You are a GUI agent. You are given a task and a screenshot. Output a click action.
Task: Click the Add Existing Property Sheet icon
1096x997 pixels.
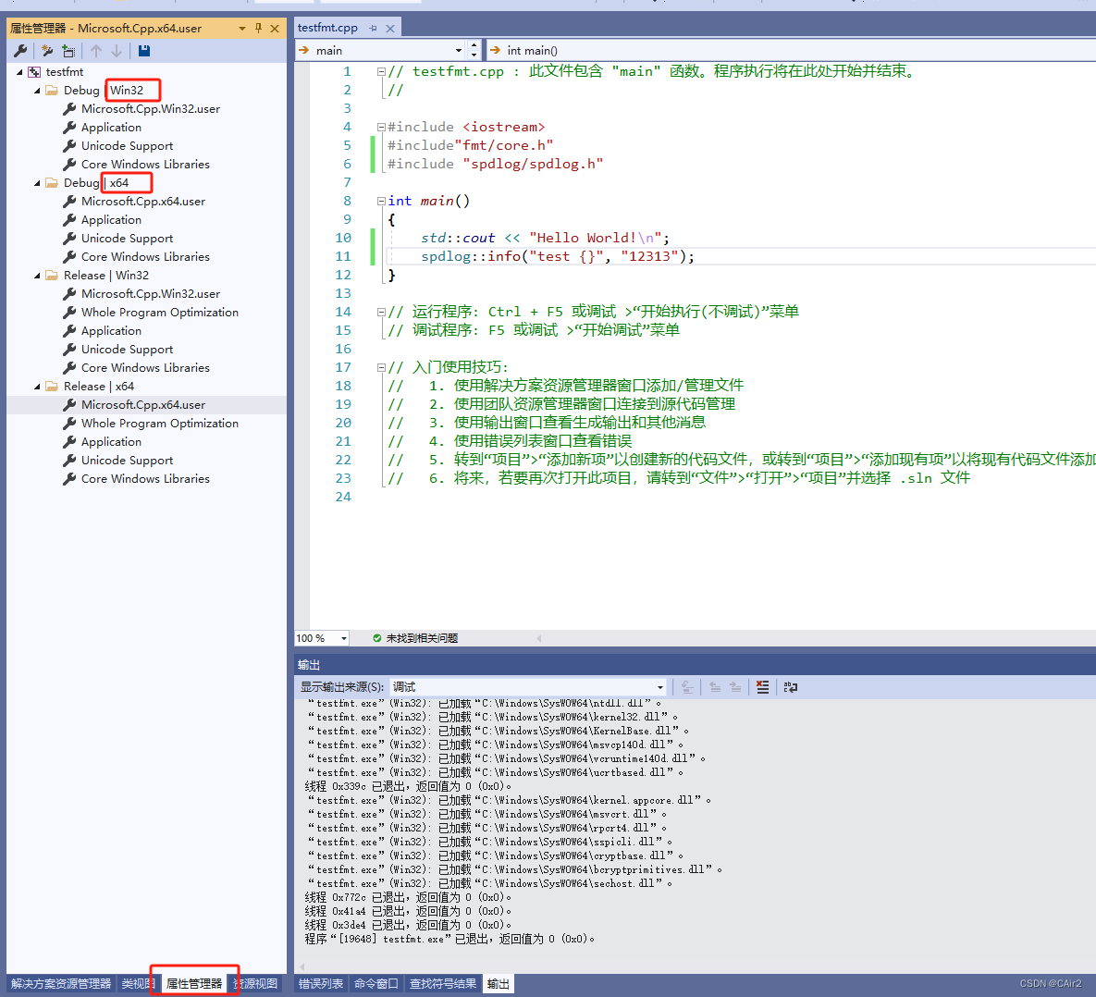tap(68, 50)
